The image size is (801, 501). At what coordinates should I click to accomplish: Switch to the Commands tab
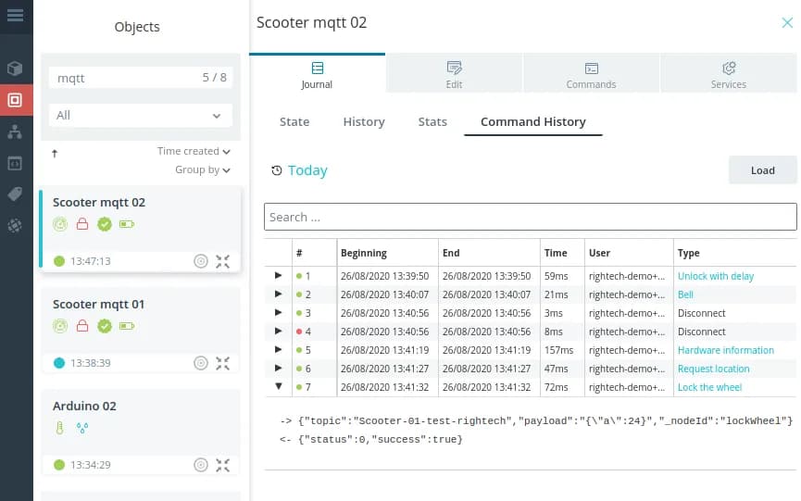tap(591, 74)
